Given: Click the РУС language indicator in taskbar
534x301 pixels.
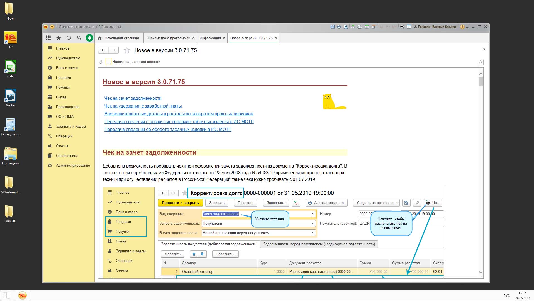Looking at the screenshot, I should (506, 296).
